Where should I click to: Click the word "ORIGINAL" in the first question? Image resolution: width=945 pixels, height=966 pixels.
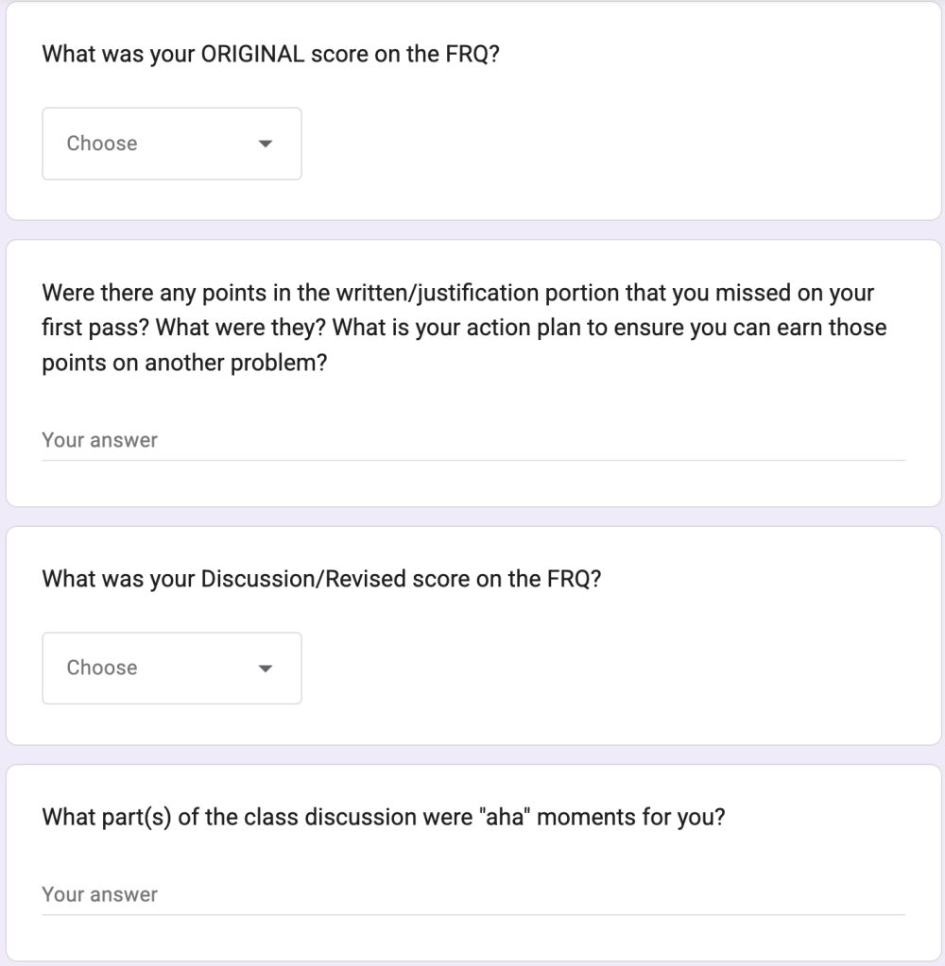click(x=251, y=53)
